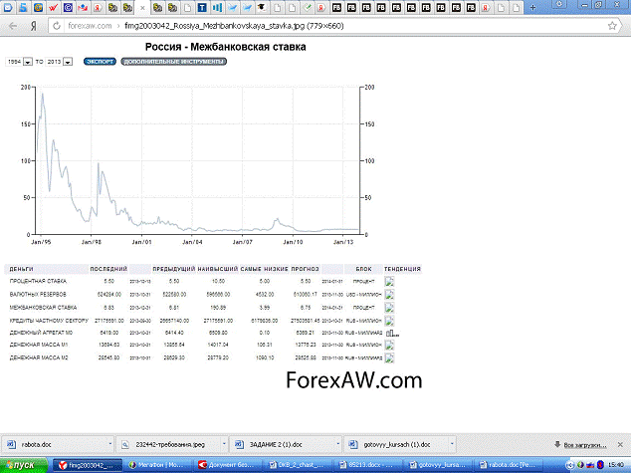This screenshot has height=473, width=631.
Task: Open the 1994 start-year dropdown
Action: (x=27, y=62)
